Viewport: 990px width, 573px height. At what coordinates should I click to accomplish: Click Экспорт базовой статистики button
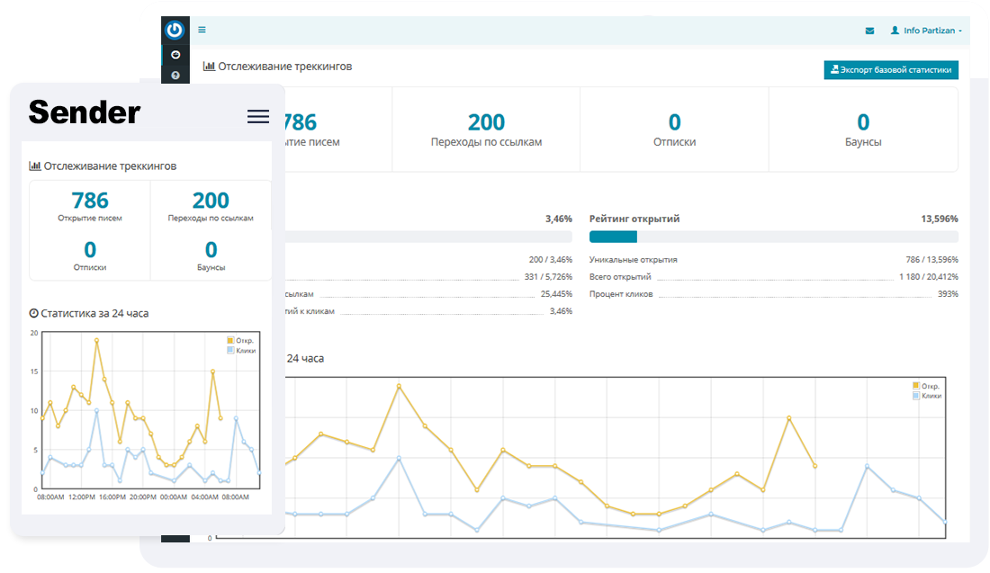(891, 70)
